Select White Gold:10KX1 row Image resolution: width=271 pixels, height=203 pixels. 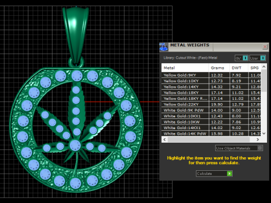211,116
